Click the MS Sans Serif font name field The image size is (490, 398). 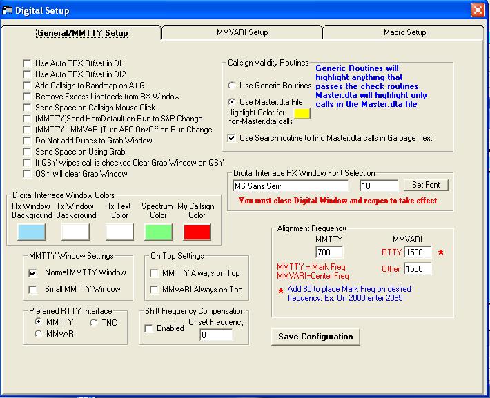[x=291, y=186]
